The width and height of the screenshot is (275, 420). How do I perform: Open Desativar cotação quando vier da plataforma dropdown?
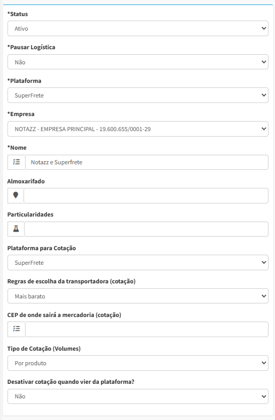(138, 396)
